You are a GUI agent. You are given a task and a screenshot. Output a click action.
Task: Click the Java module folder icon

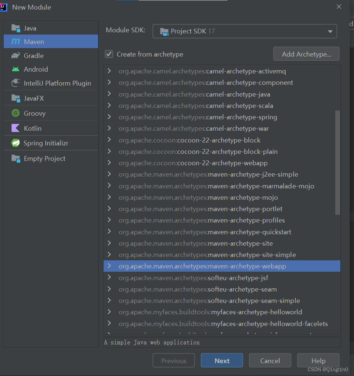(x=16, y=28)
